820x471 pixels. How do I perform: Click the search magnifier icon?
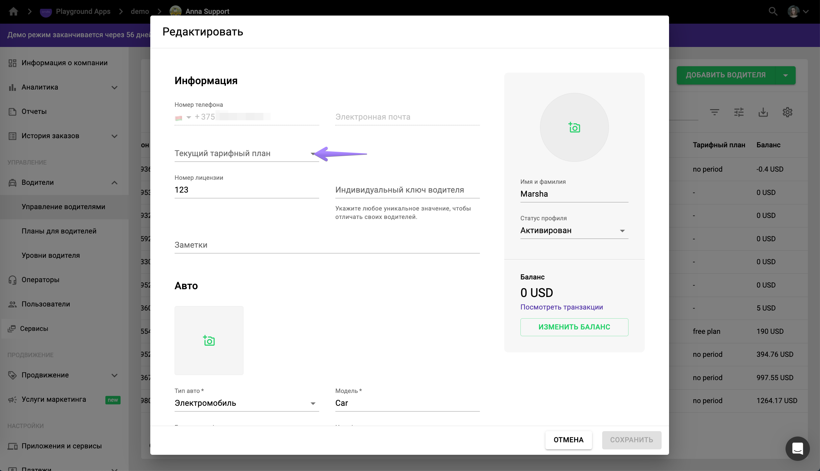(773, 11)
